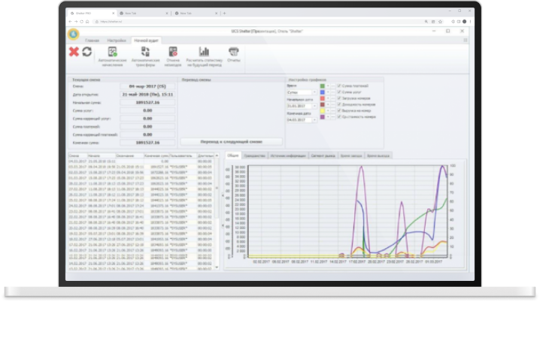Open the light red color swatch dropdown arrow
The image size is (540, 338).
[328, 98]
